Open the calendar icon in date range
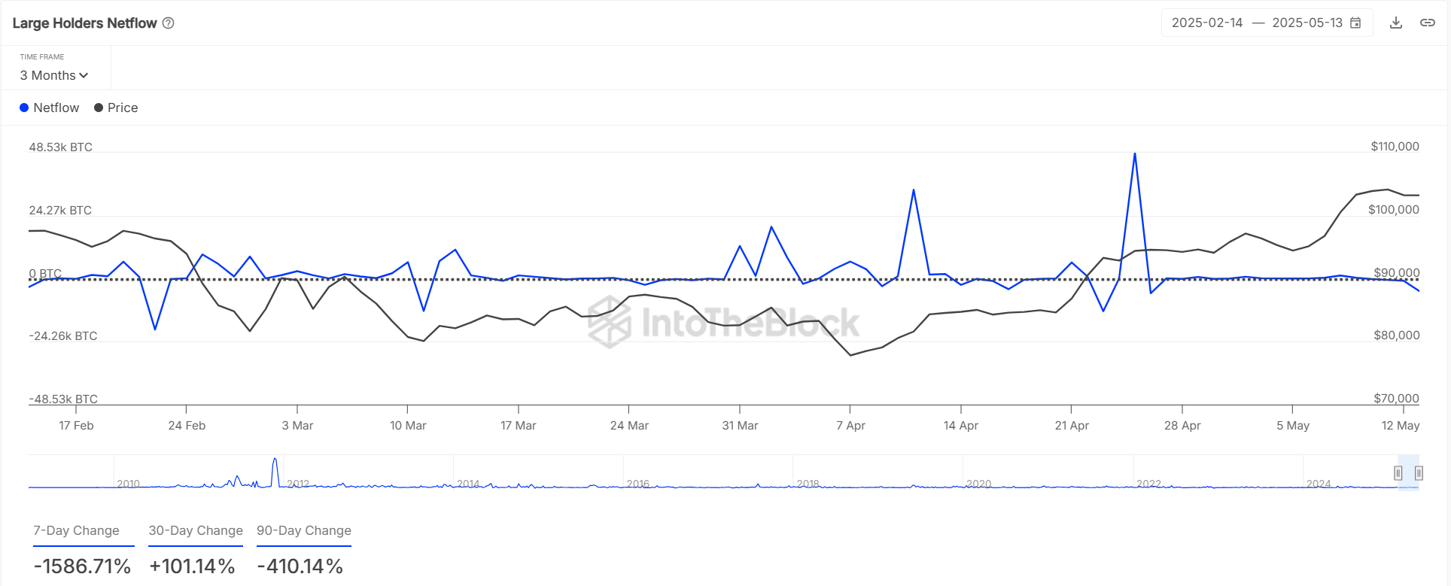Screen dimensions: 1451x586 point(1355,23)
